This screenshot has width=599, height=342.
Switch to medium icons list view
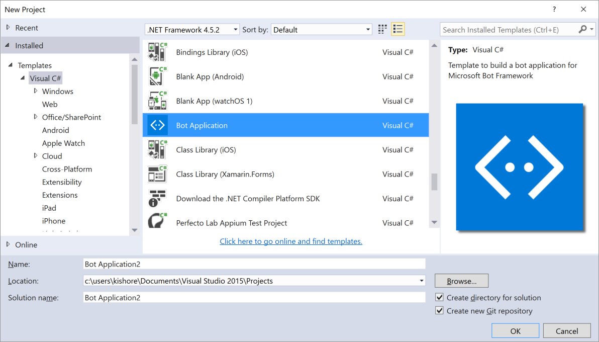tap(397, 30)
